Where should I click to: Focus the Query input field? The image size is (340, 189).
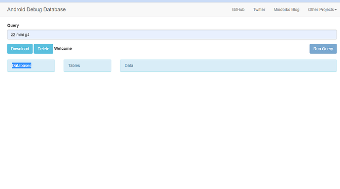(172, 34)
